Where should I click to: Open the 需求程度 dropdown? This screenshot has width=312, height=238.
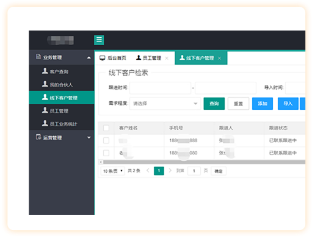(165, 104)
